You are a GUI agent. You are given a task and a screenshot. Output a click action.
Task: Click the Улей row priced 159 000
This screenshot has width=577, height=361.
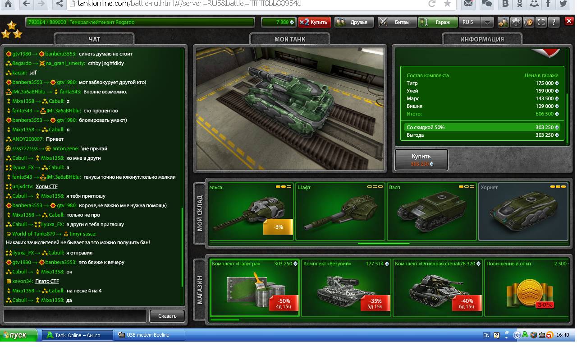(x=482, y=91)
